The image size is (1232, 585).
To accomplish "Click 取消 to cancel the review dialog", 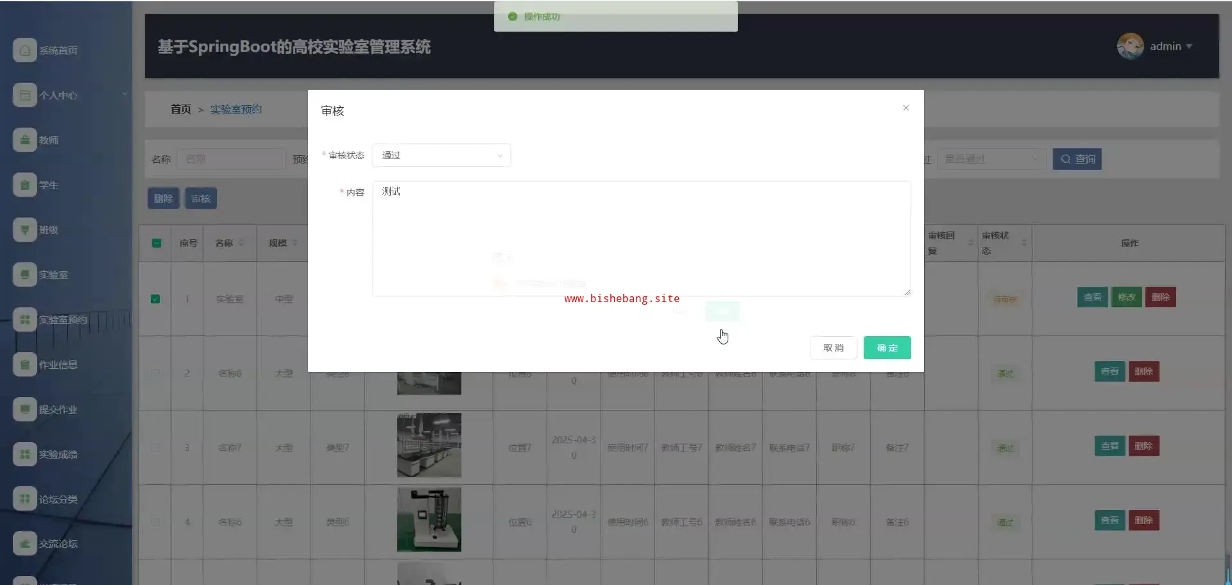I will tap(834, 348).
